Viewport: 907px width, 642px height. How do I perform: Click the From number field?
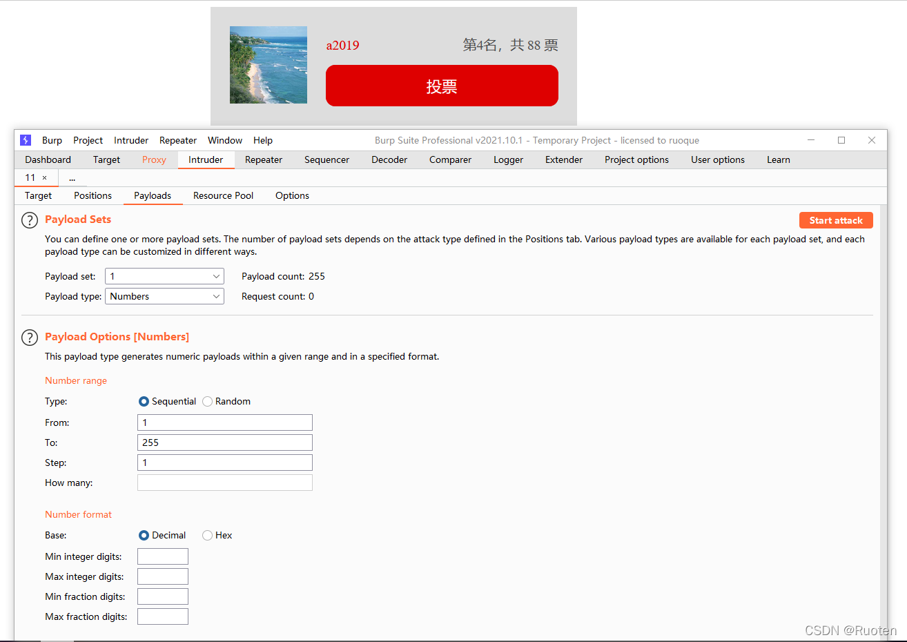(225, 422)
